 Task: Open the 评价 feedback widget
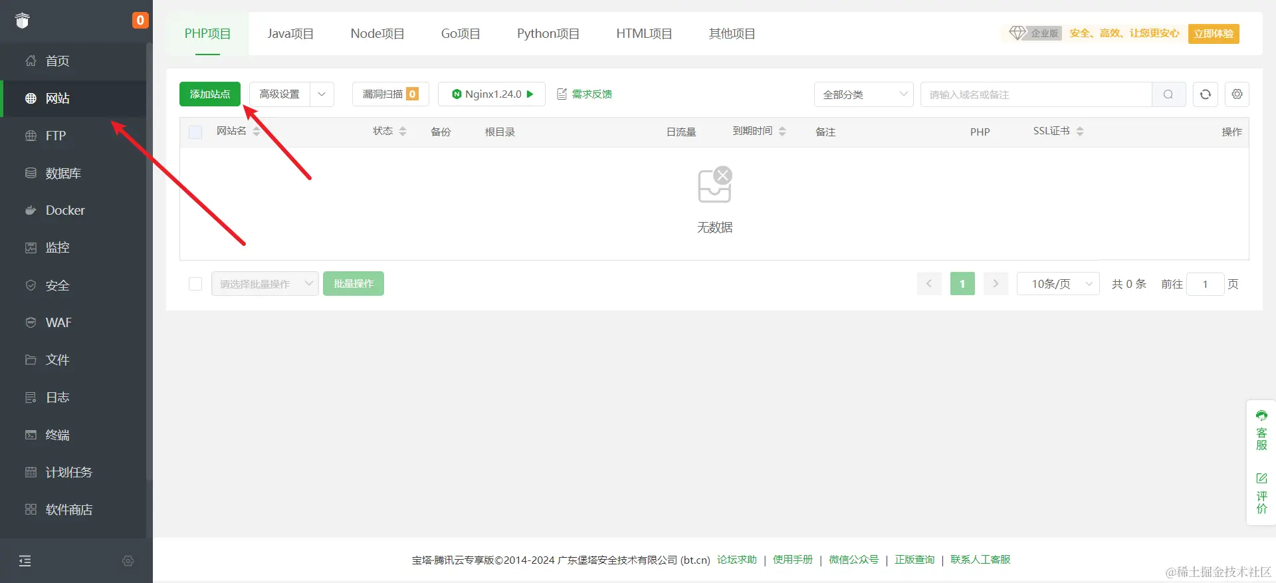pyautogui.click(x=1261, y=493)
